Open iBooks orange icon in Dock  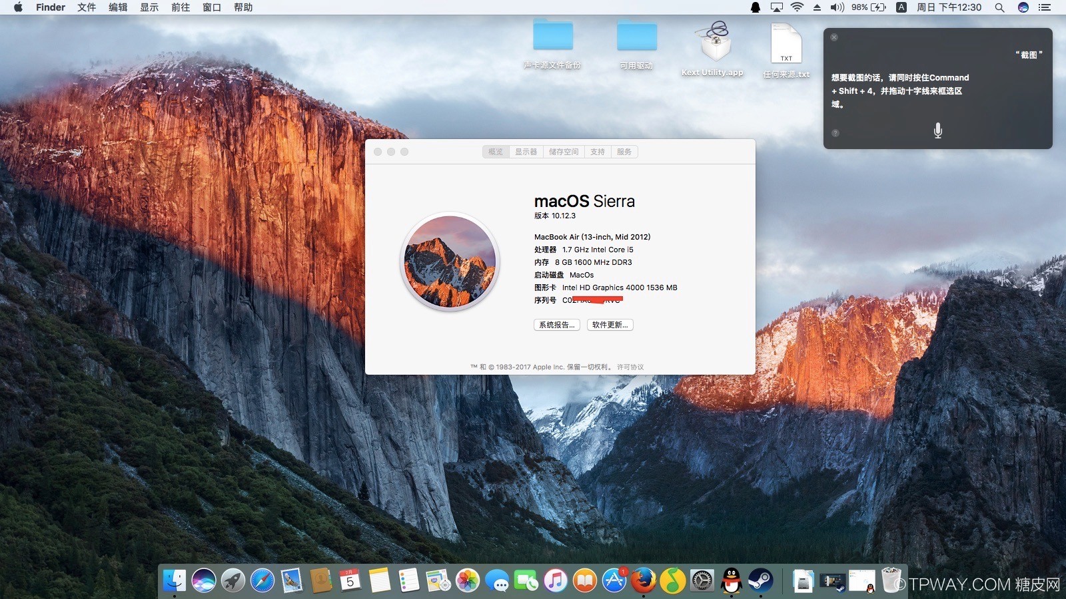coord(585,580)
